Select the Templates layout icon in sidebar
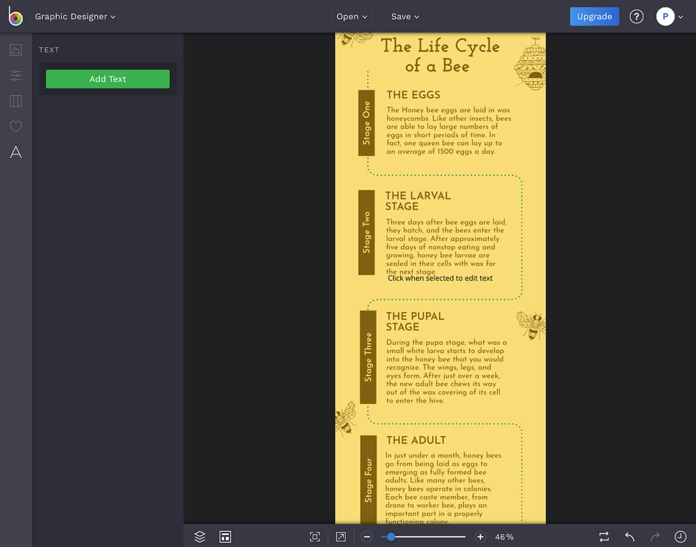Screen dimensions: 696x547 (16, 101)
